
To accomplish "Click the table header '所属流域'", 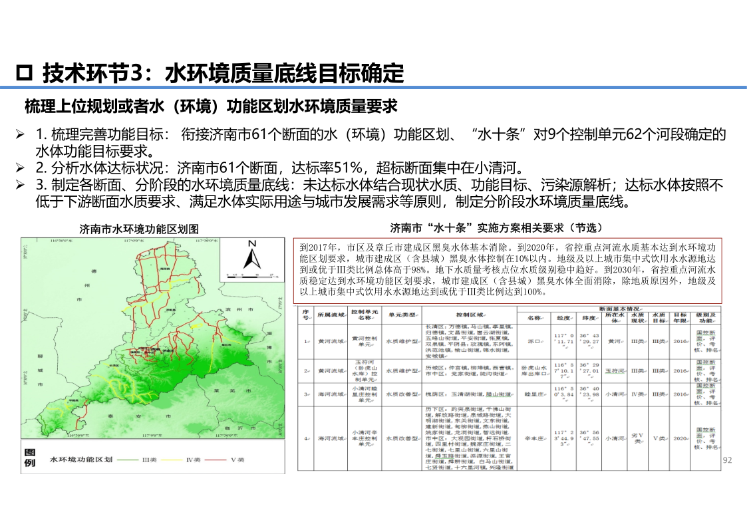I will (331, 315).
